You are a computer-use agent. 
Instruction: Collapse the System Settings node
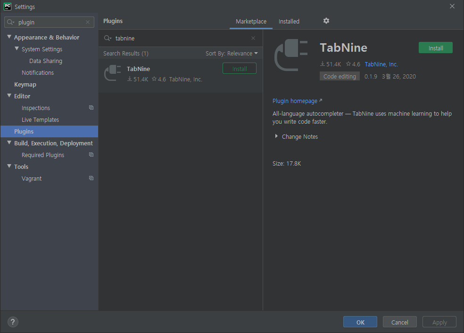click(x=17, y=49)
